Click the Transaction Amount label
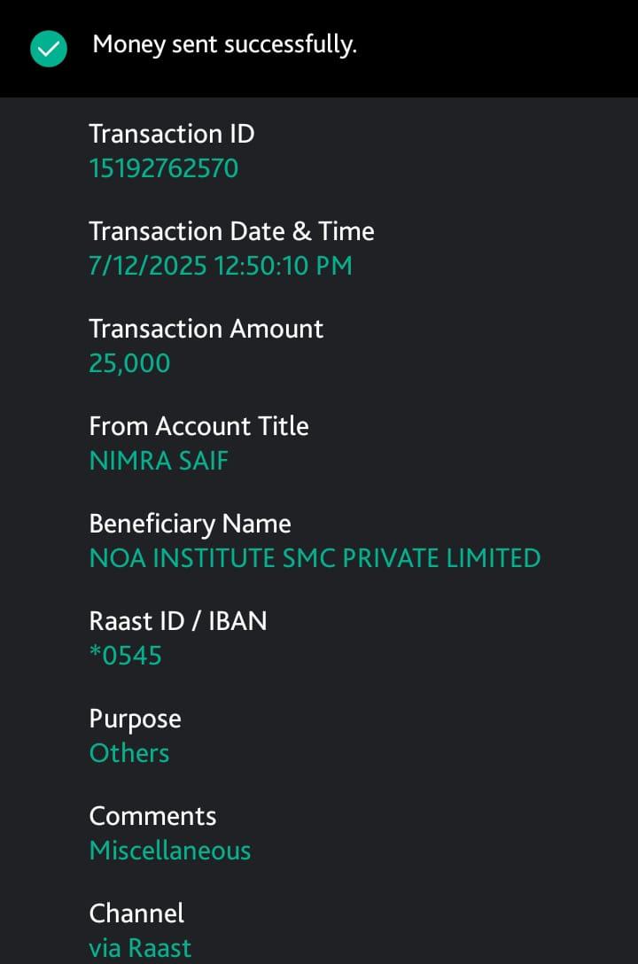This screenshot has height=964, width=638. 206,329
